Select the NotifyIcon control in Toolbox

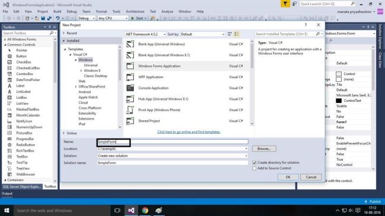(24, 121)
